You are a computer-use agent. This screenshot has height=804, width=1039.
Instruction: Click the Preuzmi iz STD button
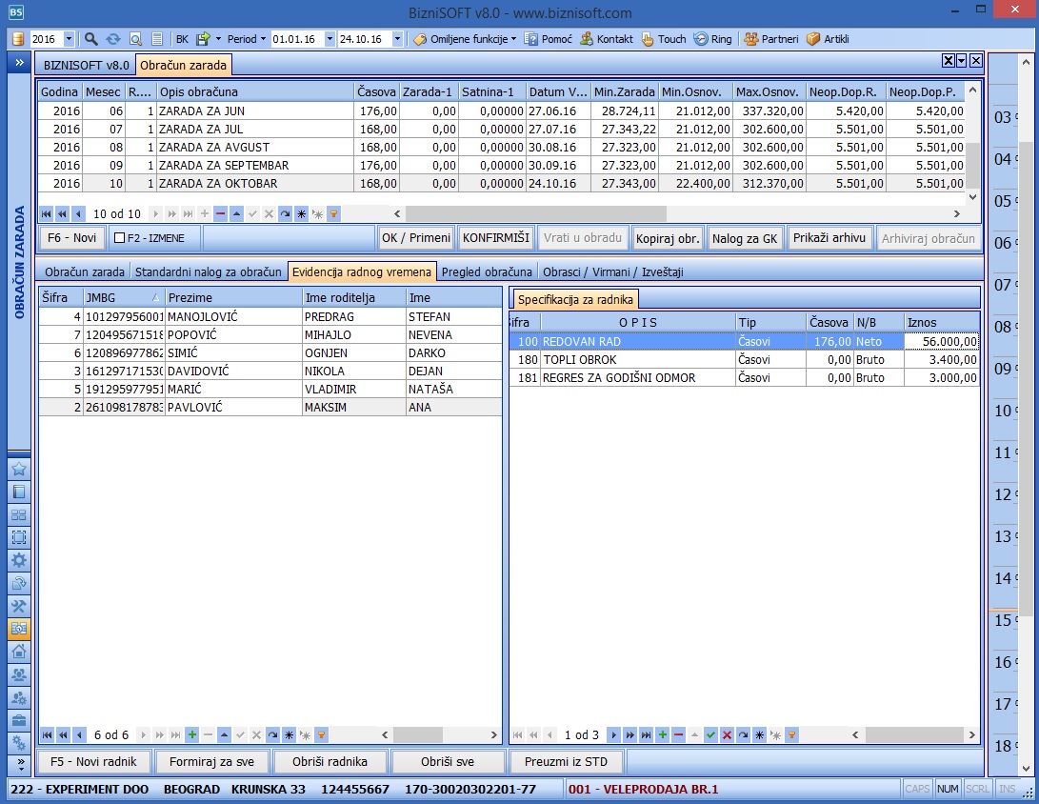[x=566, y=761]
